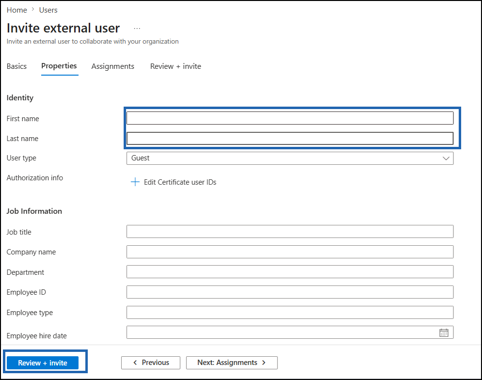
Task: Open the calendar picker for Employee hire date
Action: [x=444, y=332]
